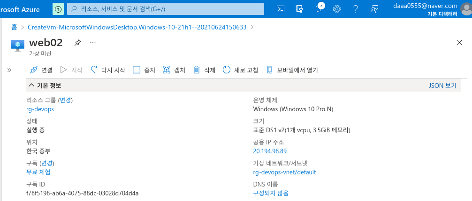Close the web02 blade
Screen dimensions: 472x201
click(x=459, y=43)
